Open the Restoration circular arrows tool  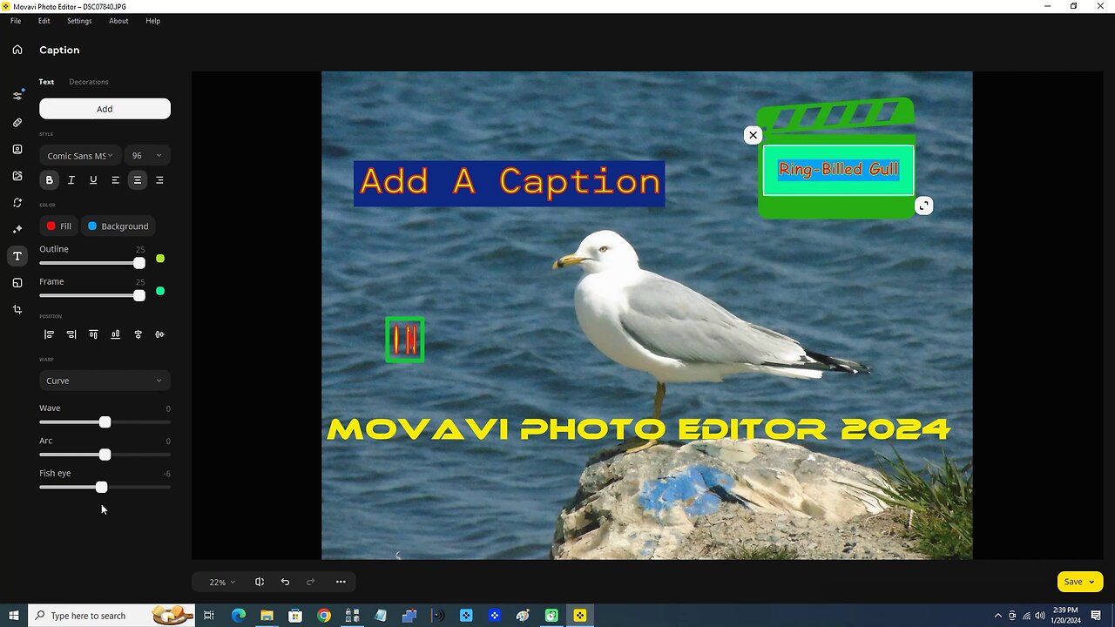[17, 203]
